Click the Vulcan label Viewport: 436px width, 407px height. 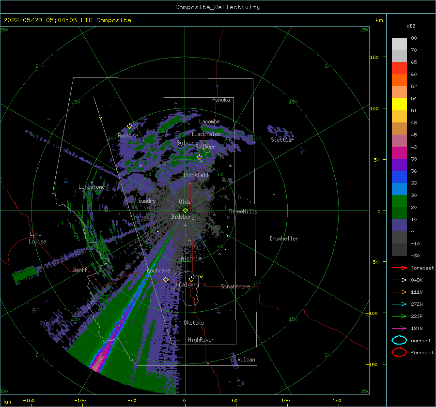coord(247,360)
